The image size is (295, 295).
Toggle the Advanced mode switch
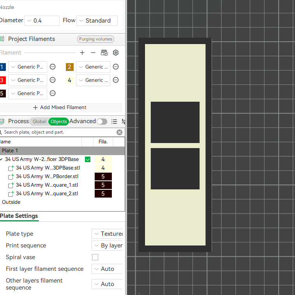102,122
